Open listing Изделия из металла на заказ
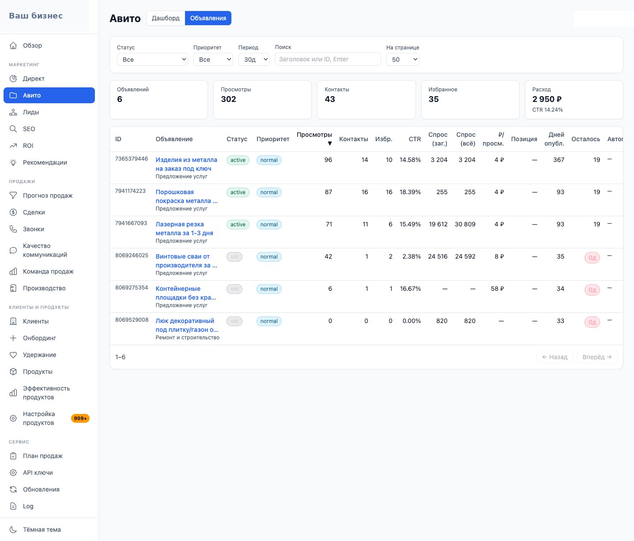634x541 pixels. [x=186, y=164]
